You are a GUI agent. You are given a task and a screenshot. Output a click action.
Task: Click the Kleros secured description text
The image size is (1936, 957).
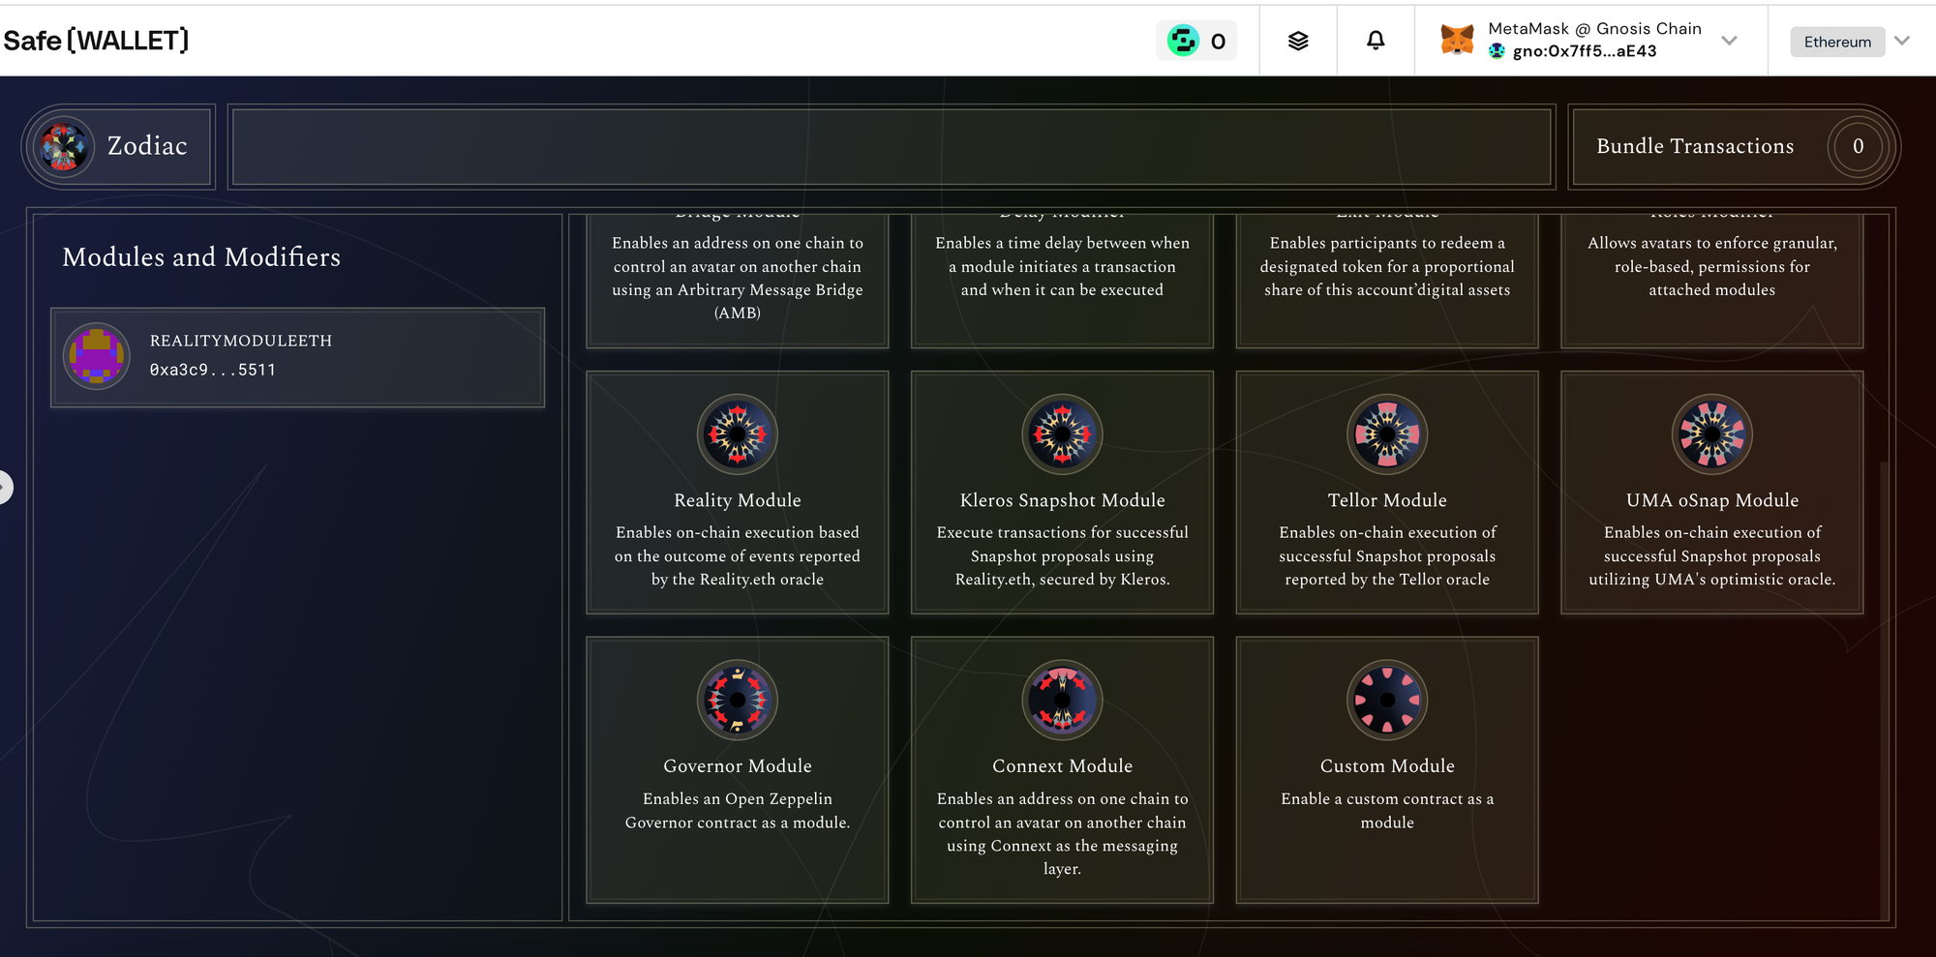point(1062,555)
